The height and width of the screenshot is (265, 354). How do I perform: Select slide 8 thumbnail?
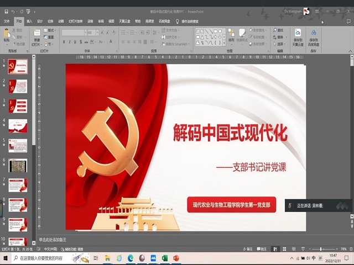point(18,205)
